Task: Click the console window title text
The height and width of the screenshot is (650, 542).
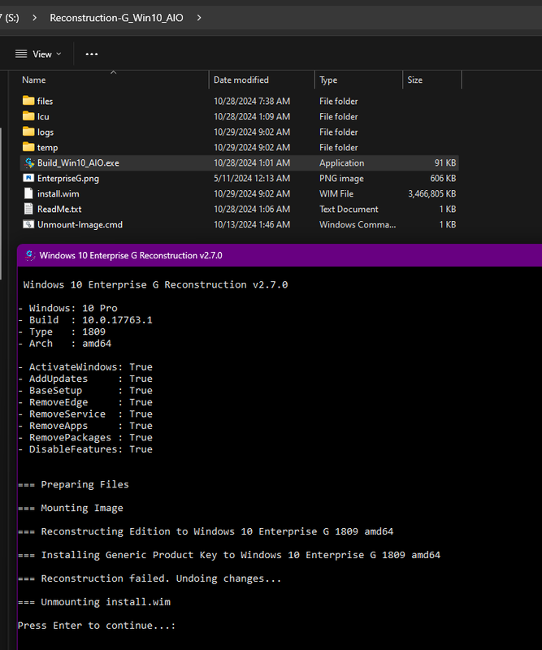Action: click(x=131, y=255)
